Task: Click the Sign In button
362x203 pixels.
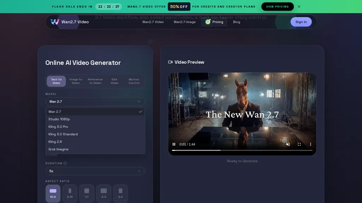Action: click(x=301, y=22)
